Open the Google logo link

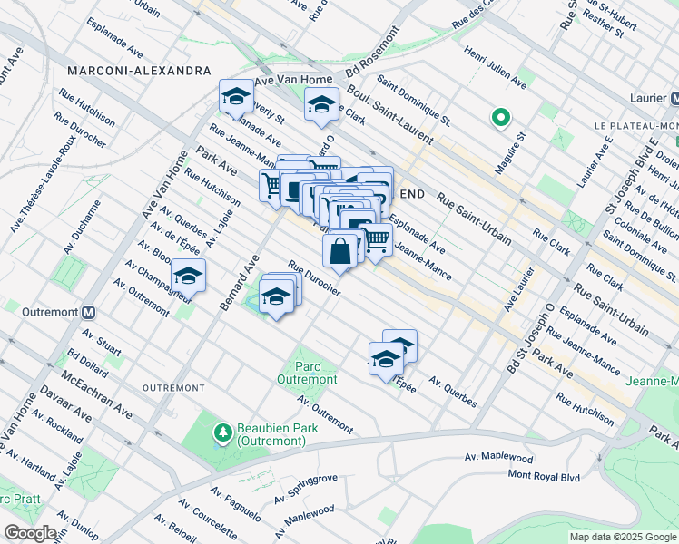click(29, 533)
